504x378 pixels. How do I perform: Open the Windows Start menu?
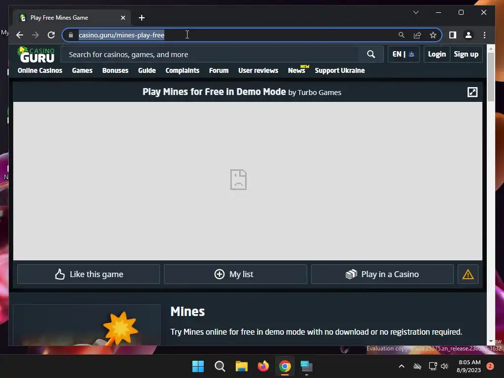coord(198,366)
